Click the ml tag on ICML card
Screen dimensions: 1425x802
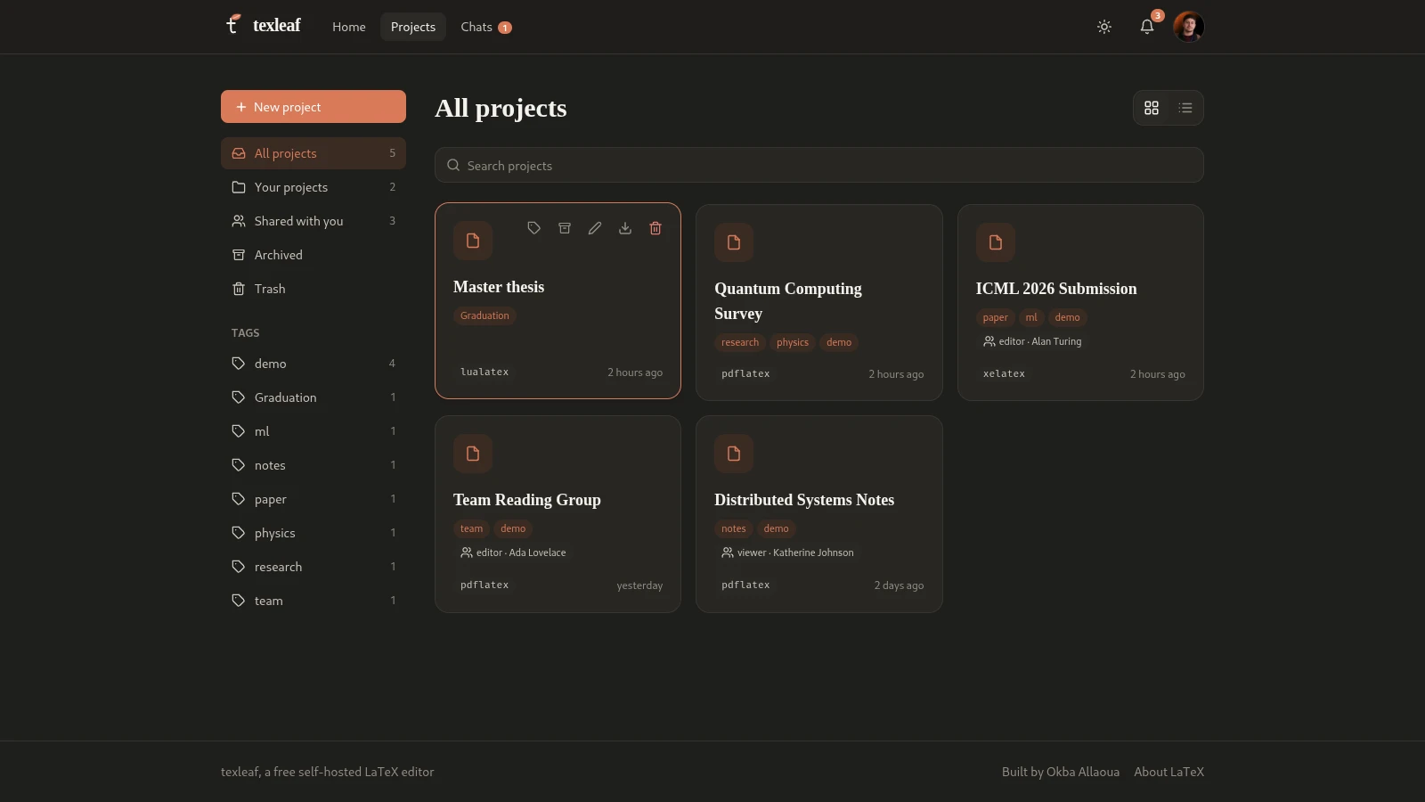tap(1031, 317)
